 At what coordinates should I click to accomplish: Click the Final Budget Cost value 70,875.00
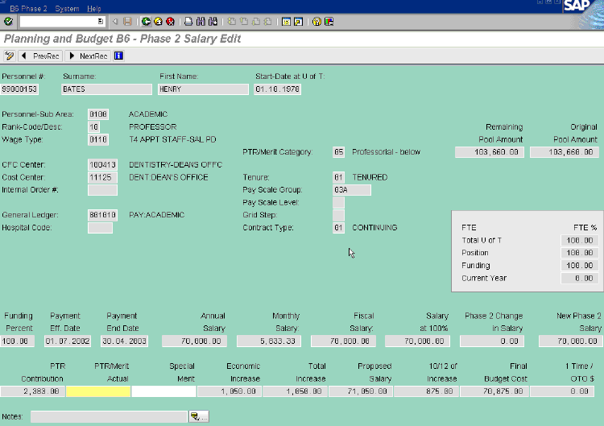pos(494,391)
